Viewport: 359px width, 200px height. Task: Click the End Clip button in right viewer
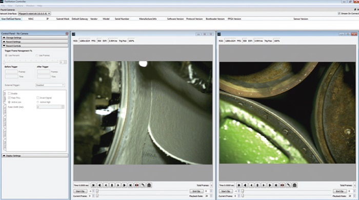340,191
